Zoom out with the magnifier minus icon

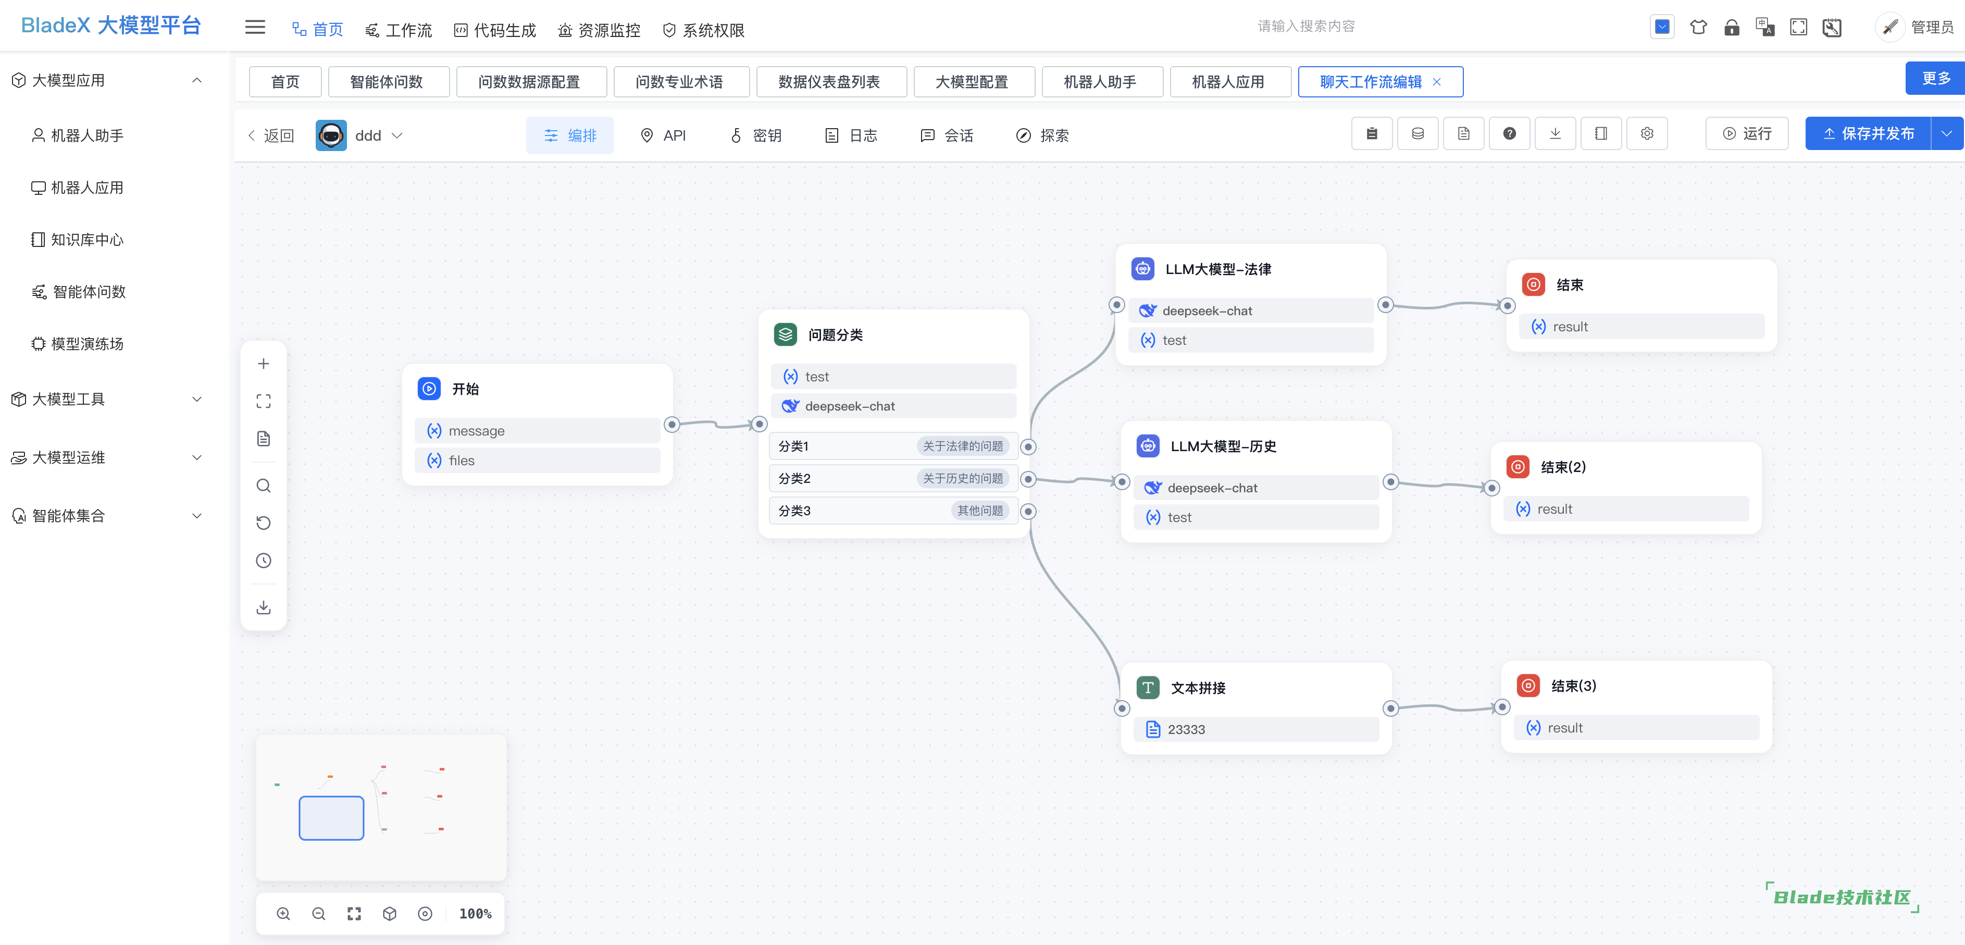point(319,914)
